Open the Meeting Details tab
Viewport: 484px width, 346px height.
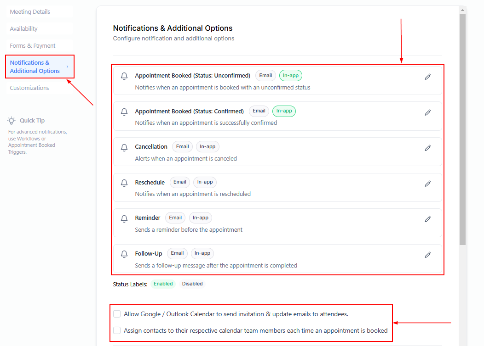(x=30, y=11)
